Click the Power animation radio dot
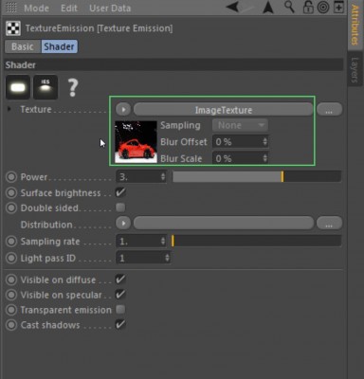This screenshot has height=379, width=364. click(11, 177)
